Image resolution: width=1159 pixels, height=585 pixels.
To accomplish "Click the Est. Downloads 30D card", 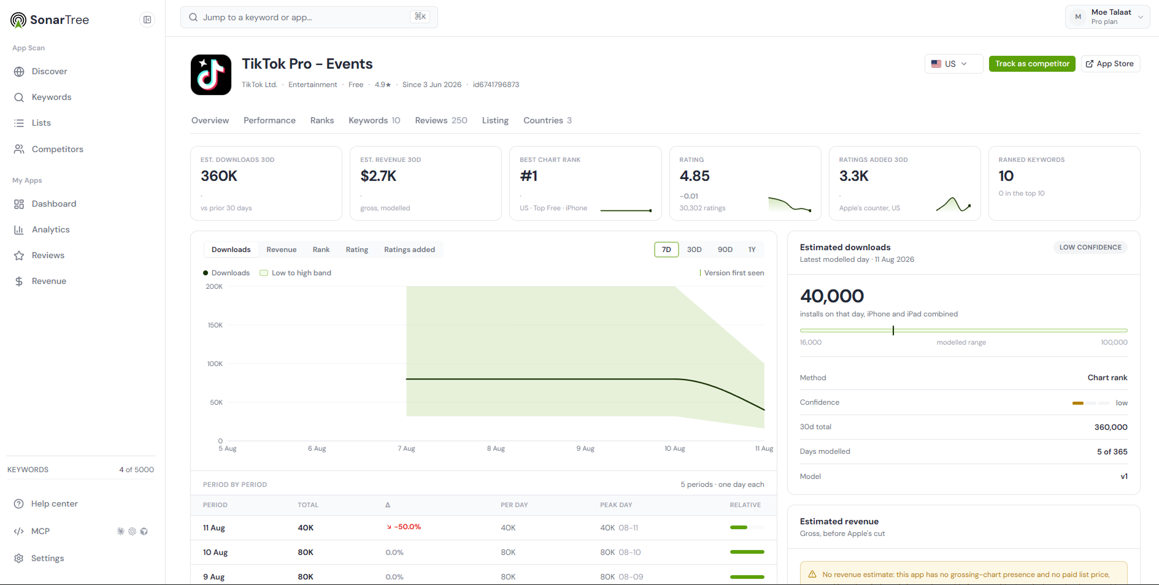I will (266, 183).
